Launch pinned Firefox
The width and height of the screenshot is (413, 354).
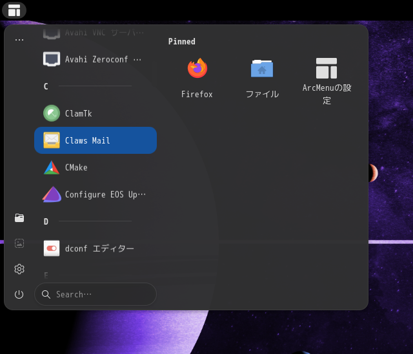pos(197,79)
